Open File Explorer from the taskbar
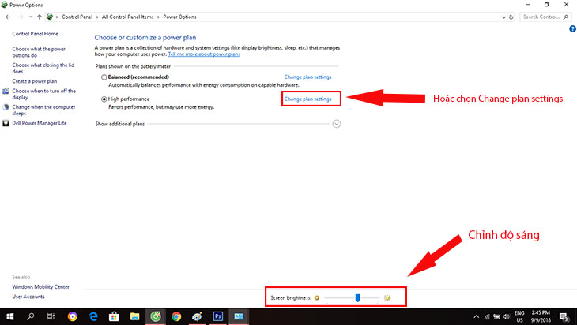Viewport: 577px width, 325px height. pyautogui.click(x=134, y=316)
